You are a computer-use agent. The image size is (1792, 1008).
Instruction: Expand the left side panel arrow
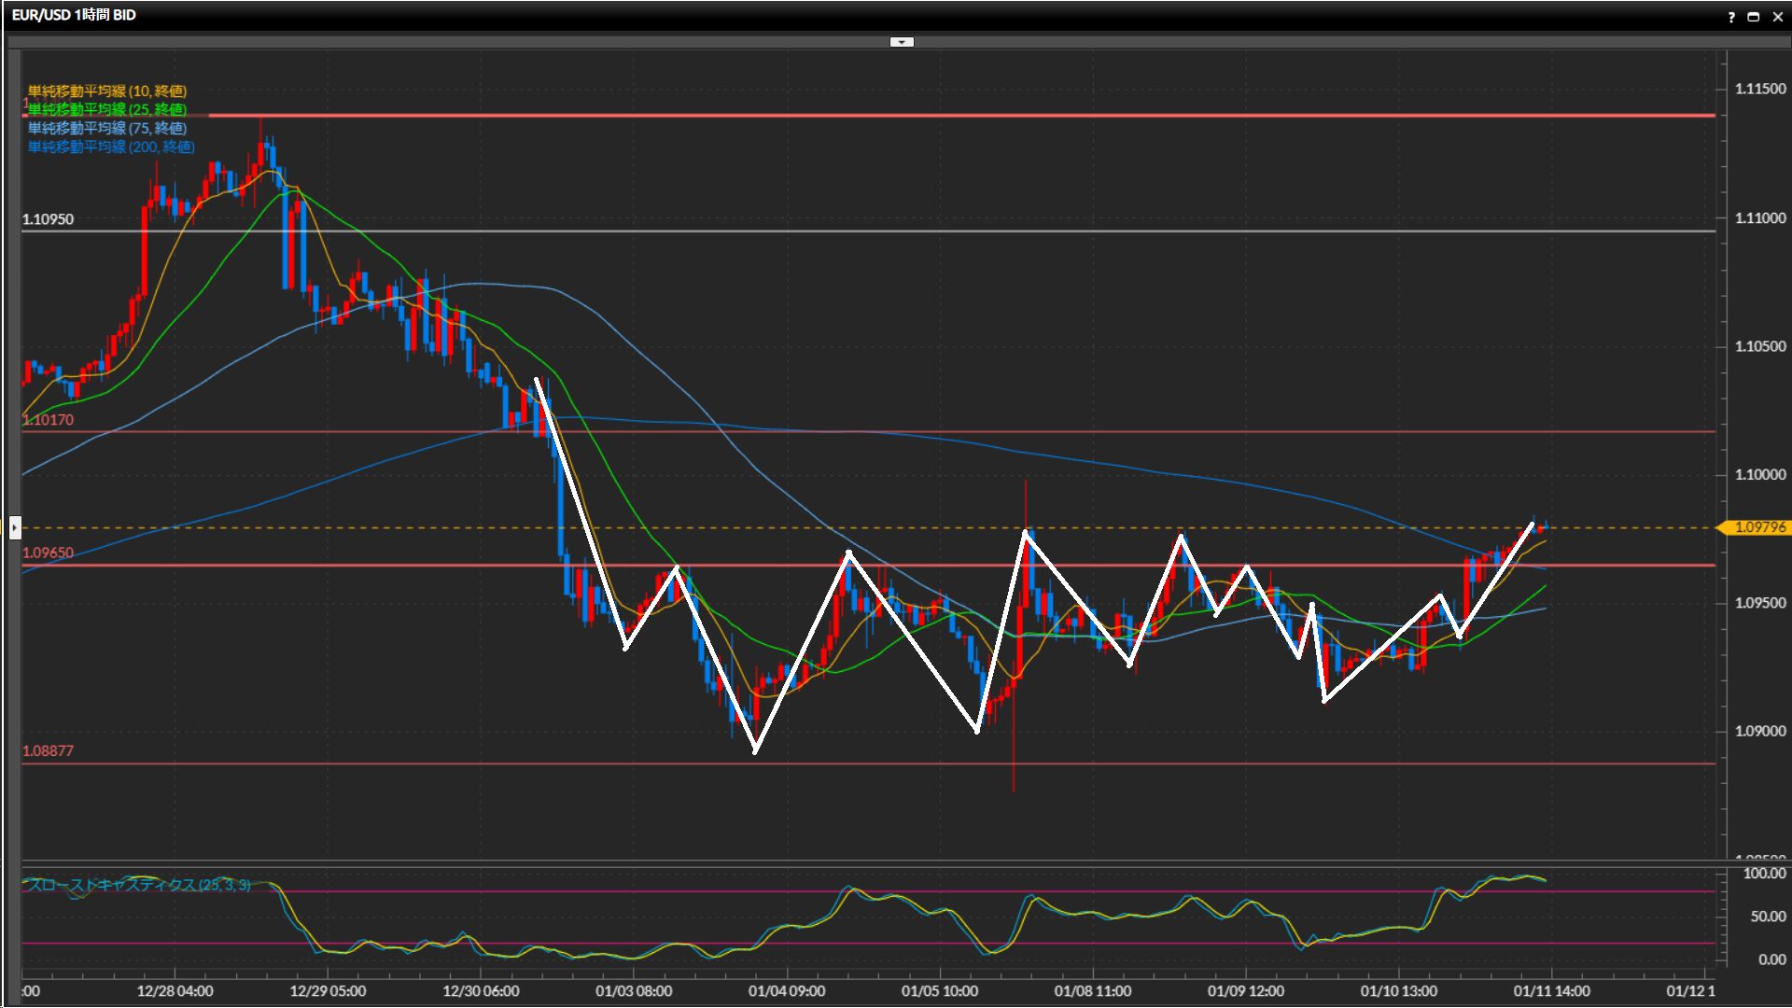tap(15, 528)
